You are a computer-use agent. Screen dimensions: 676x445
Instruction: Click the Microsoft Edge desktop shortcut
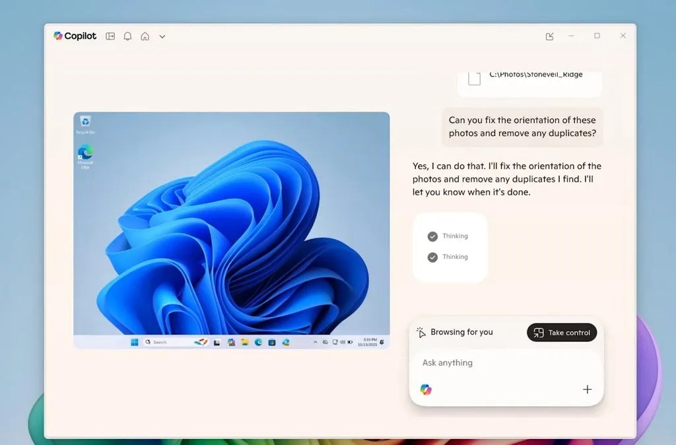click(85, 157)
